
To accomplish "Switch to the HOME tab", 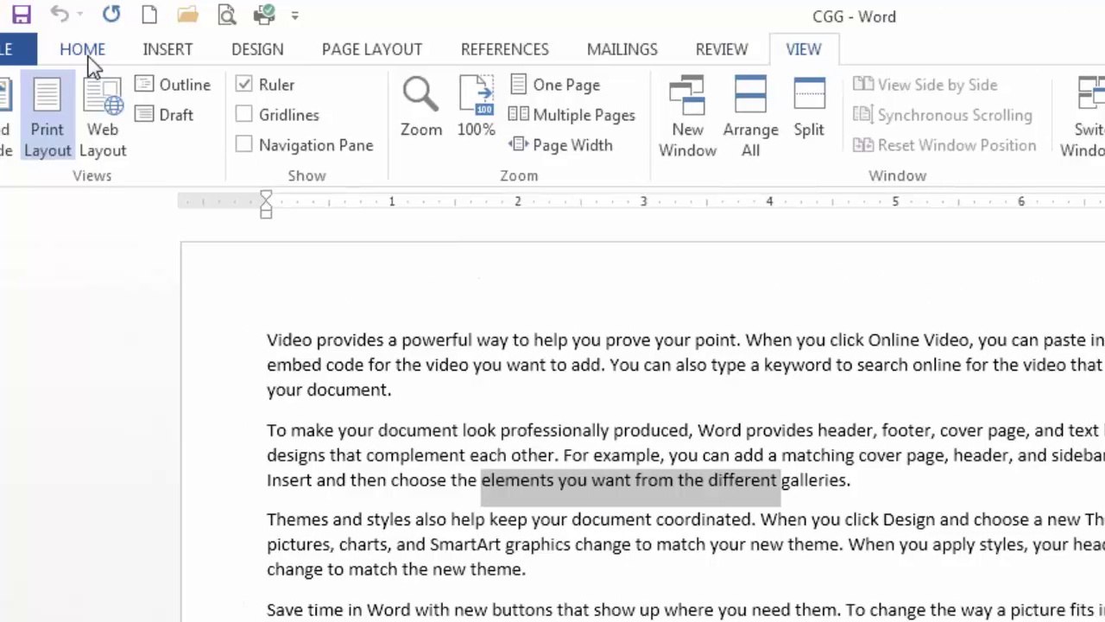I will click(x=82, y=49).
